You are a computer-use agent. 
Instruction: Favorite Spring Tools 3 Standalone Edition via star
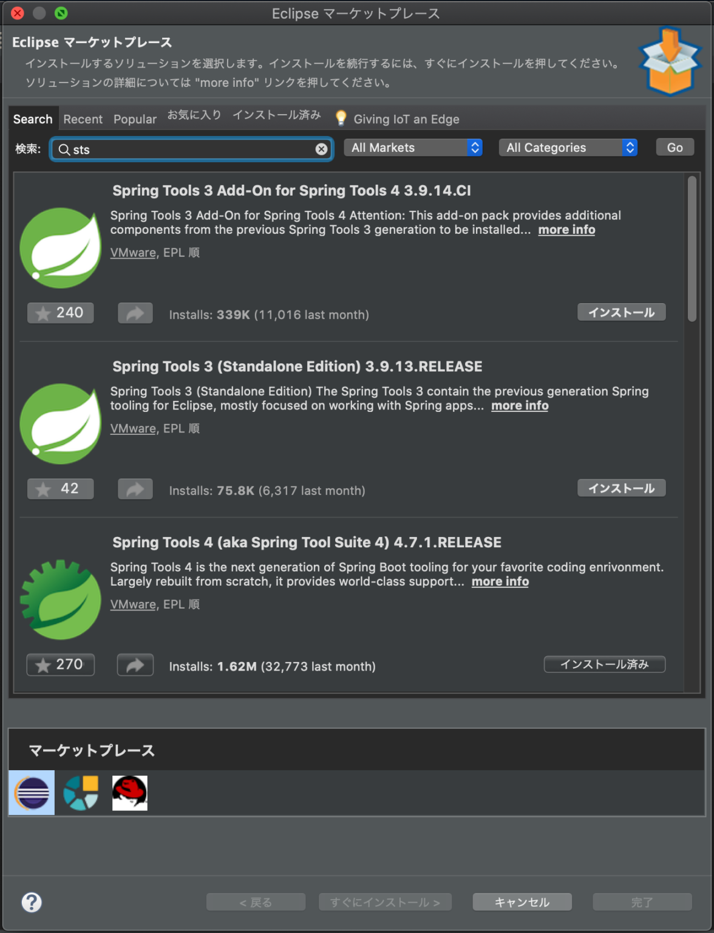tap(60, 489)
